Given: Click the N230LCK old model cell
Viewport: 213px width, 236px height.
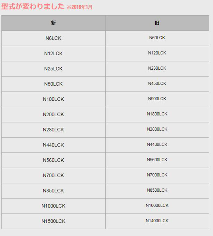Looking at the screenshot, I should 157,68.
